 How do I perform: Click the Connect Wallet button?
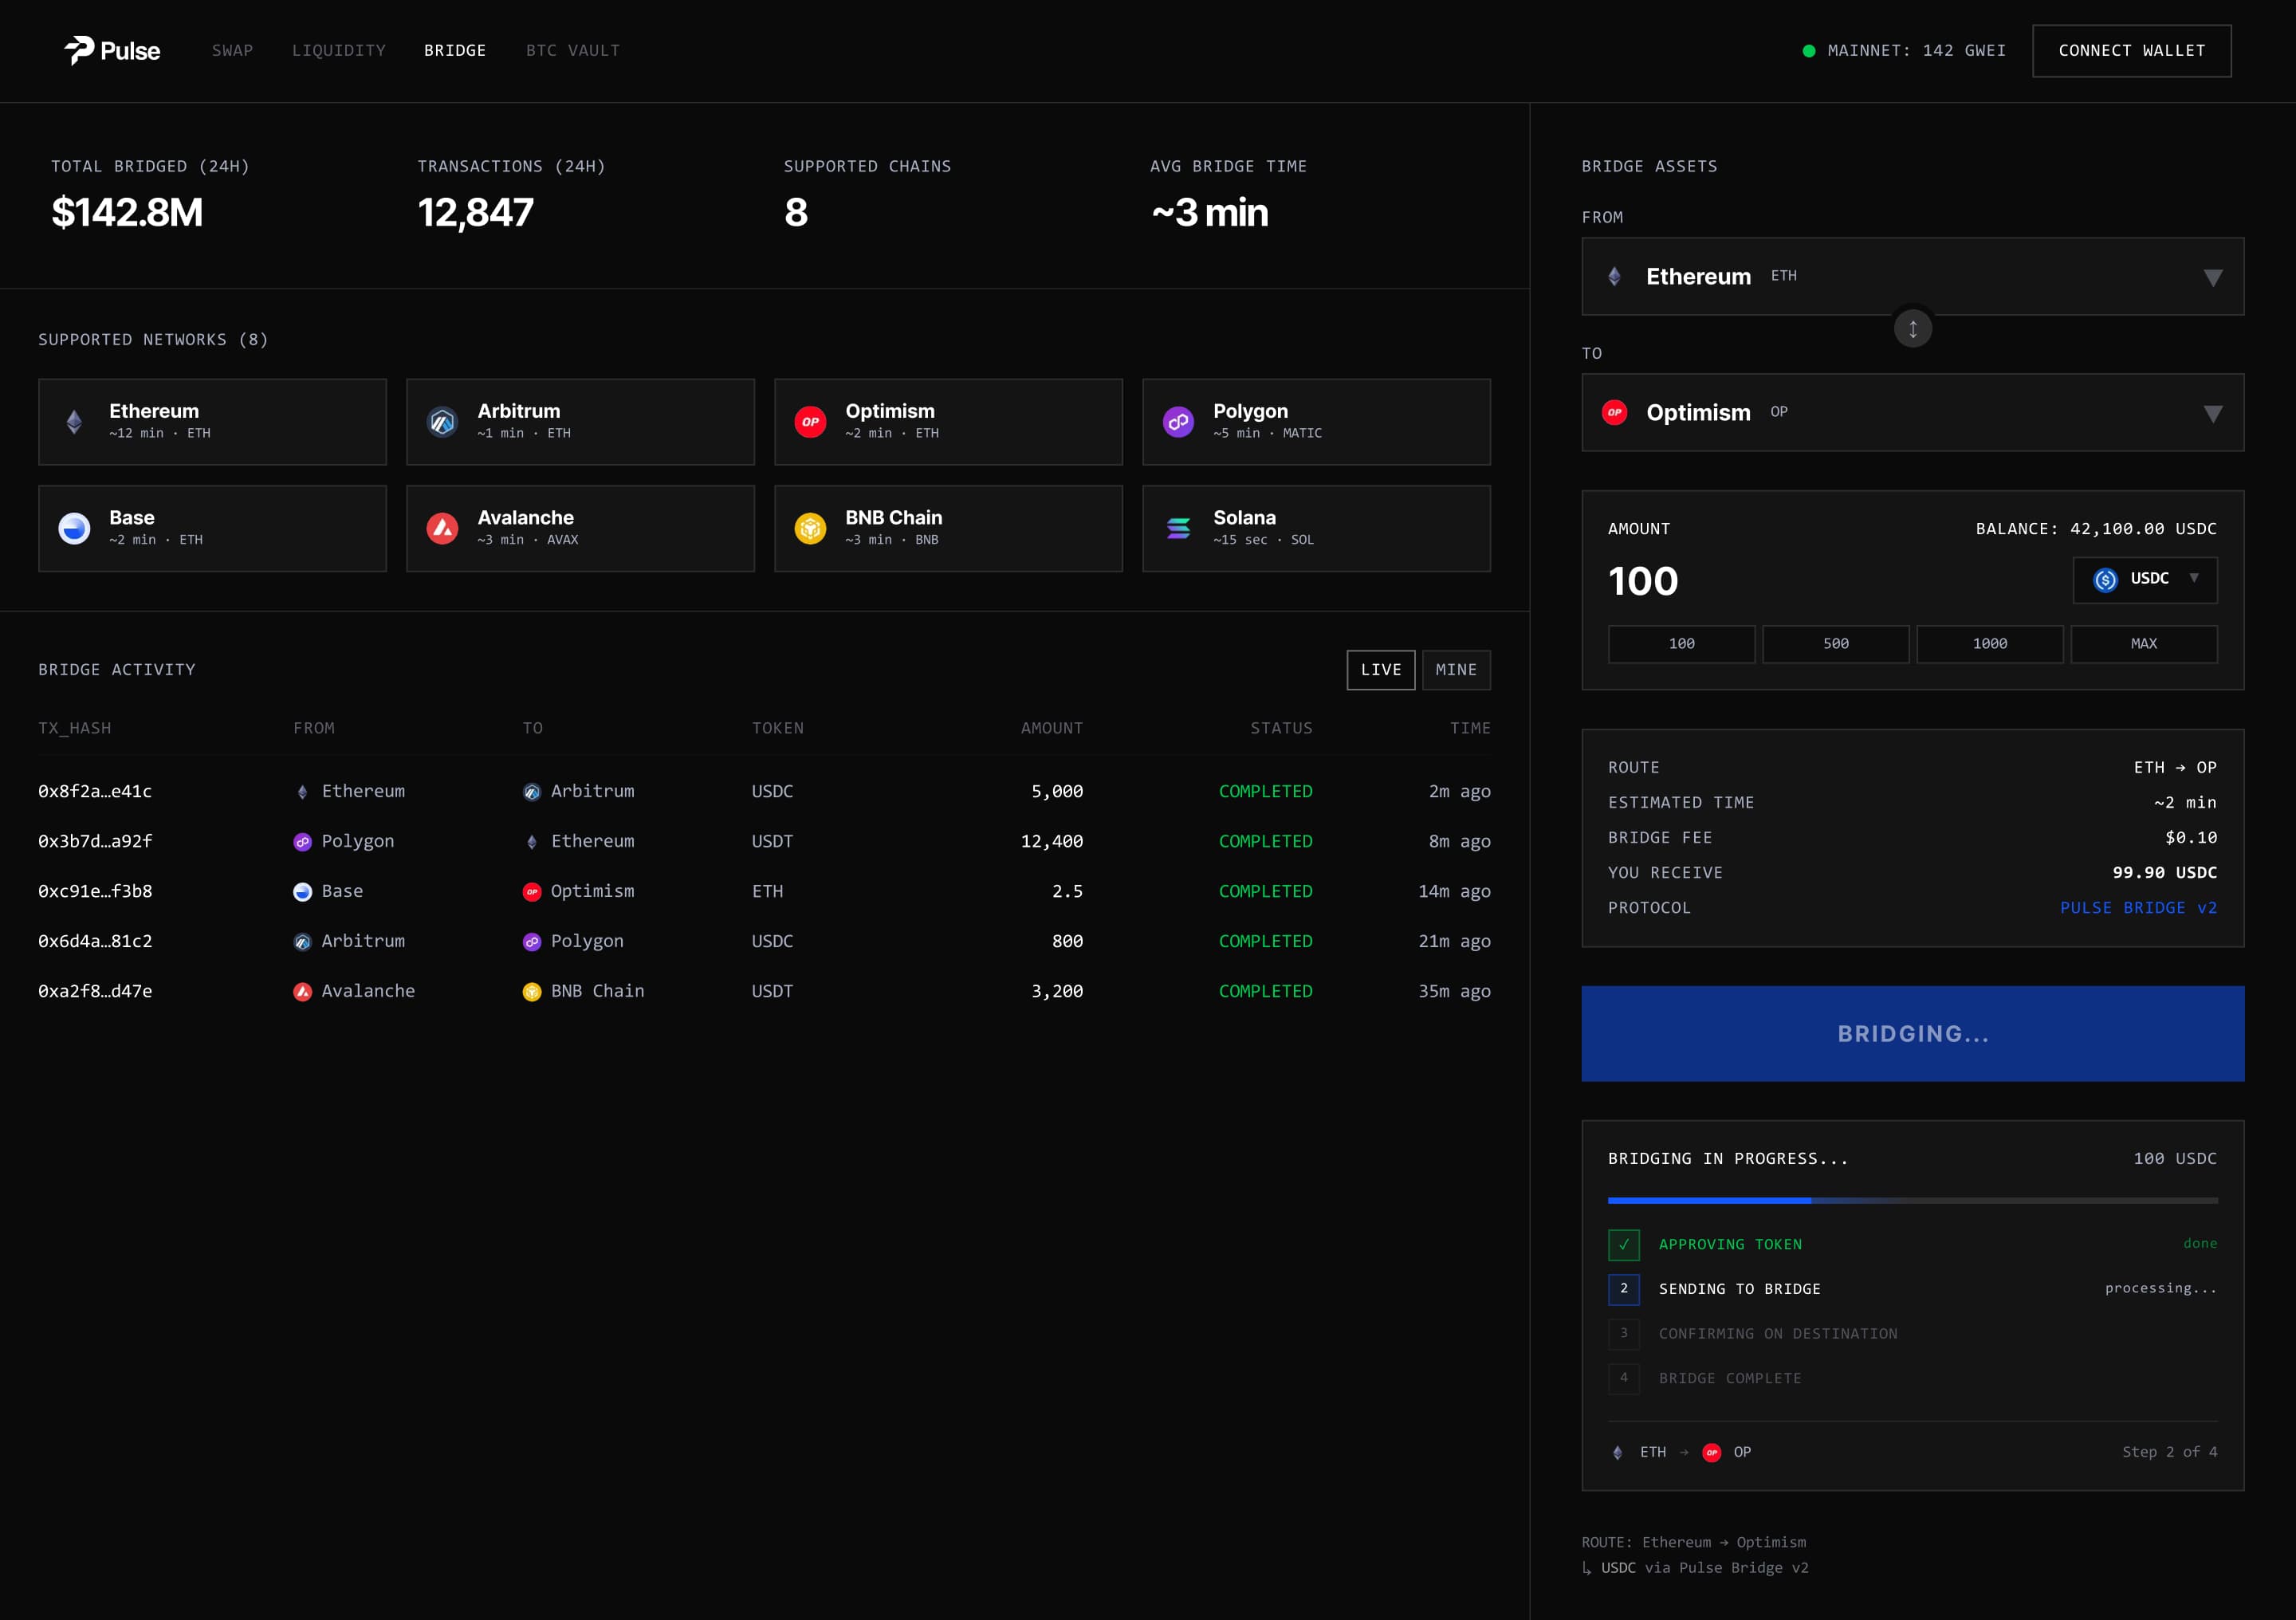2131,51
